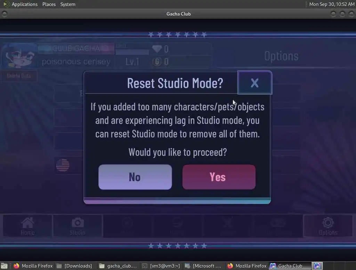
Task: Click the show desktop icon in taskbar
Action: 4,266
